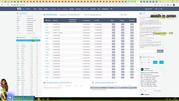
Task: Open the InvestBox menu item
Action: click(53, 9)
